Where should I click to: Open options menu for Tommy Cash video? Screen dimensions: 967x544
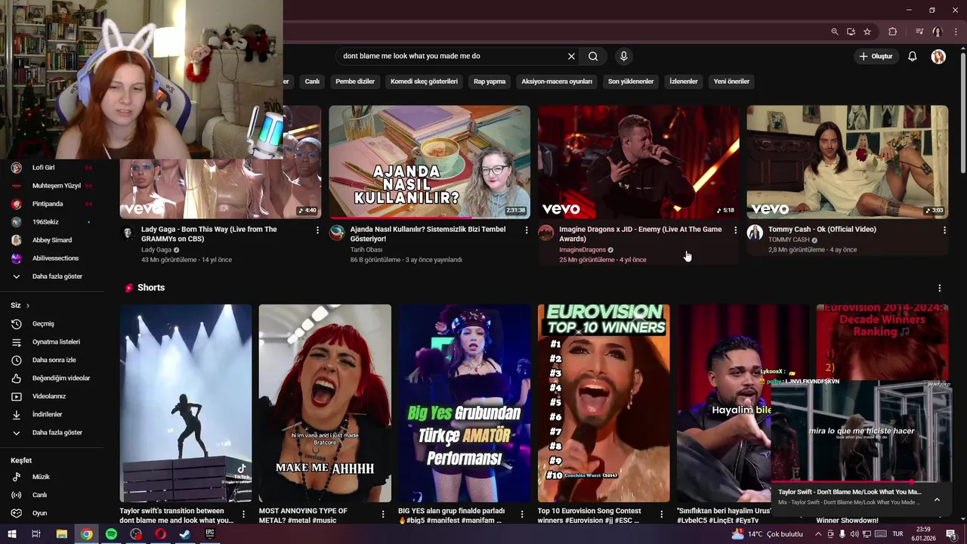944,230
